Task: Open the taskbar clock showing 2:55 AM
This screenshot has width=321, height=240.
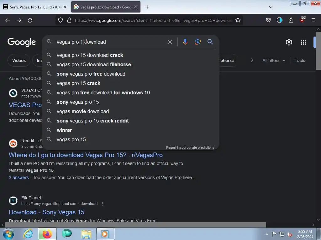Action: [x=305, y=234]
